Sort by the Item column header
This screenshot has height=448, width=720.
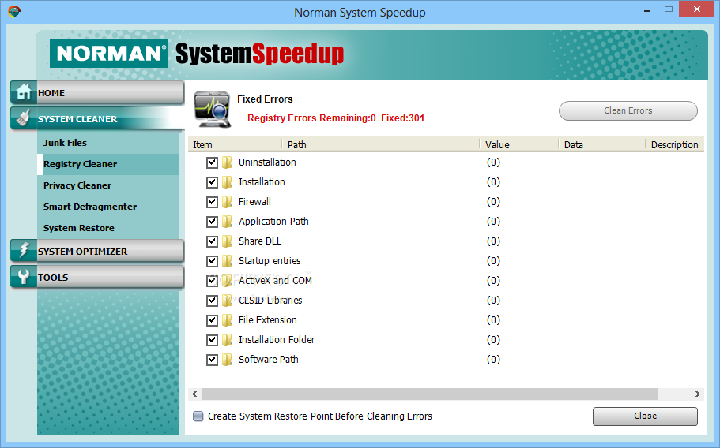[235, 145]
